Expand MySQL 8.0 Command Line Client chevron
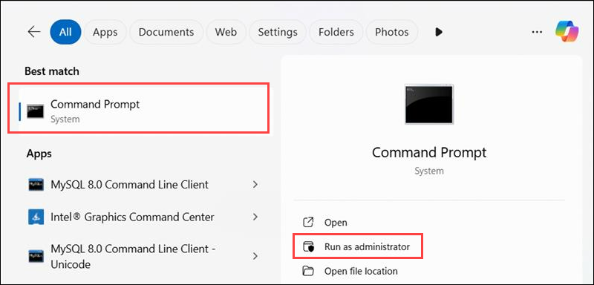This screenshot has width=594, height=285. pyautogui.click(x=255, y=185)
